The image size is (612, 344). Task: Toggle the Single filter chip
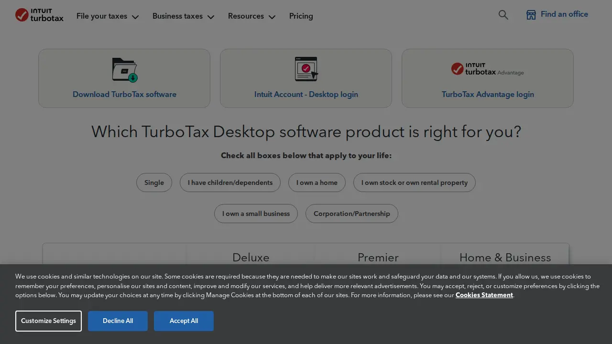point(154,183)
